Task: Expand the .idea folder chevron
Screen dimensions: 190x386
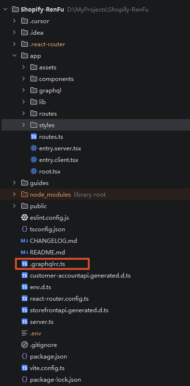Action: [14, 32]
